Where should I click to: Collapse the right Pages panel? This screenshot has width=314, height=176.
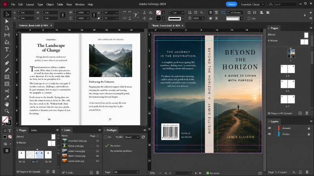pos(269,28)
